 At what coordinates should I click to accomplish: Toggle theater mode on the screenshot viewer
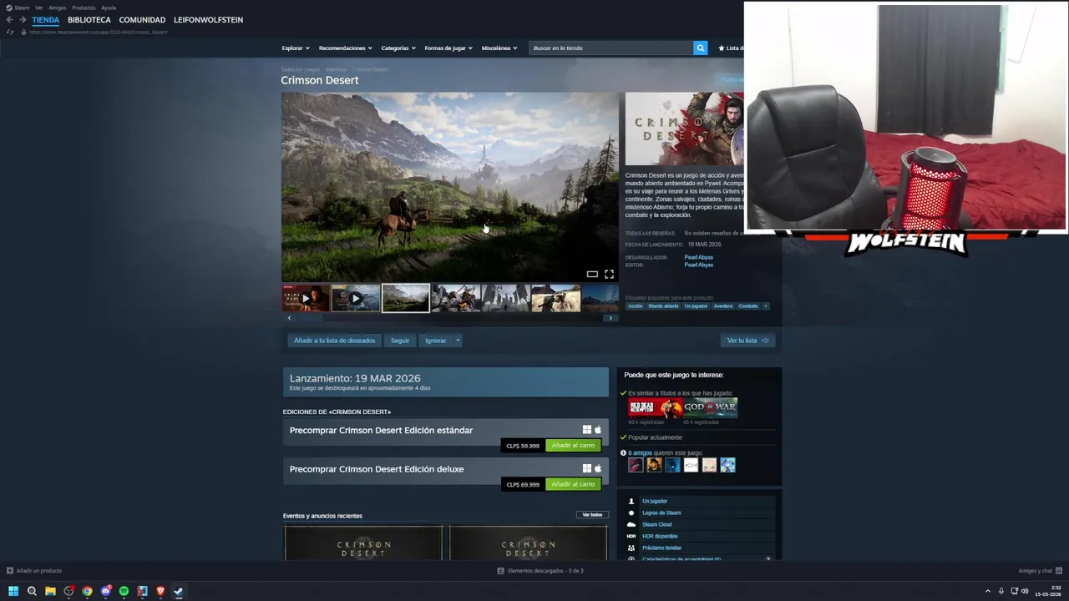592,274
